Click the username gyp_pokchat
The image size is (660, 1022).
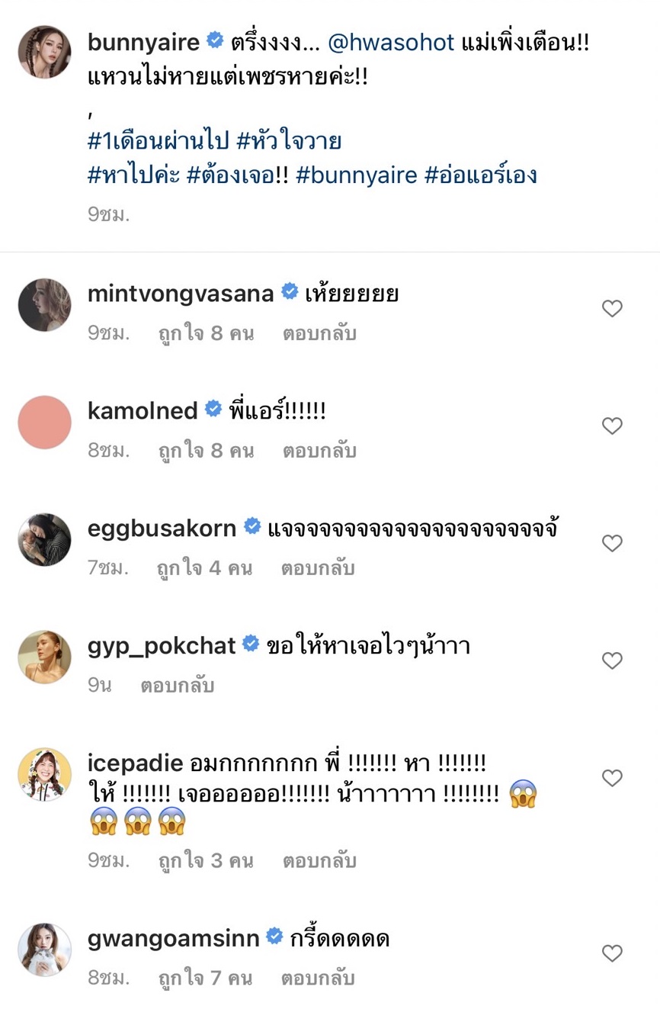tap(162, 644)
